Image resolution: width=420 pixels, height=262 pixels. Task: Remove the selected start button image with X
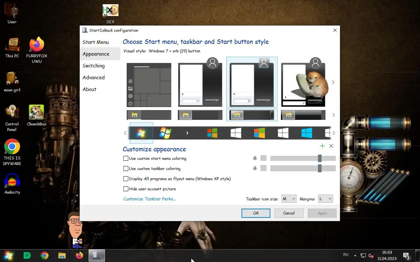tap(331, 146)
